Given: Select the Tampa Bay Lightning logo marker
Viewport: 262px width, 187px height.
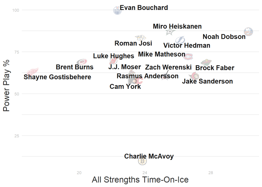Looking at the screenshot, I should pos(180,40).
